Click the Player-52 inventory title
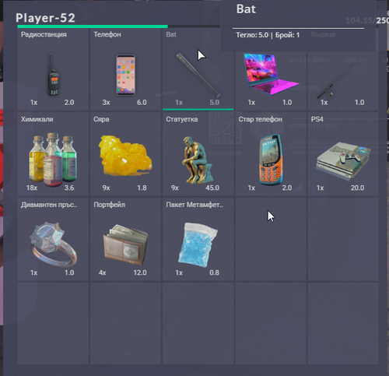The width and height of the screenshot is (389, 376). pos(45,18)
